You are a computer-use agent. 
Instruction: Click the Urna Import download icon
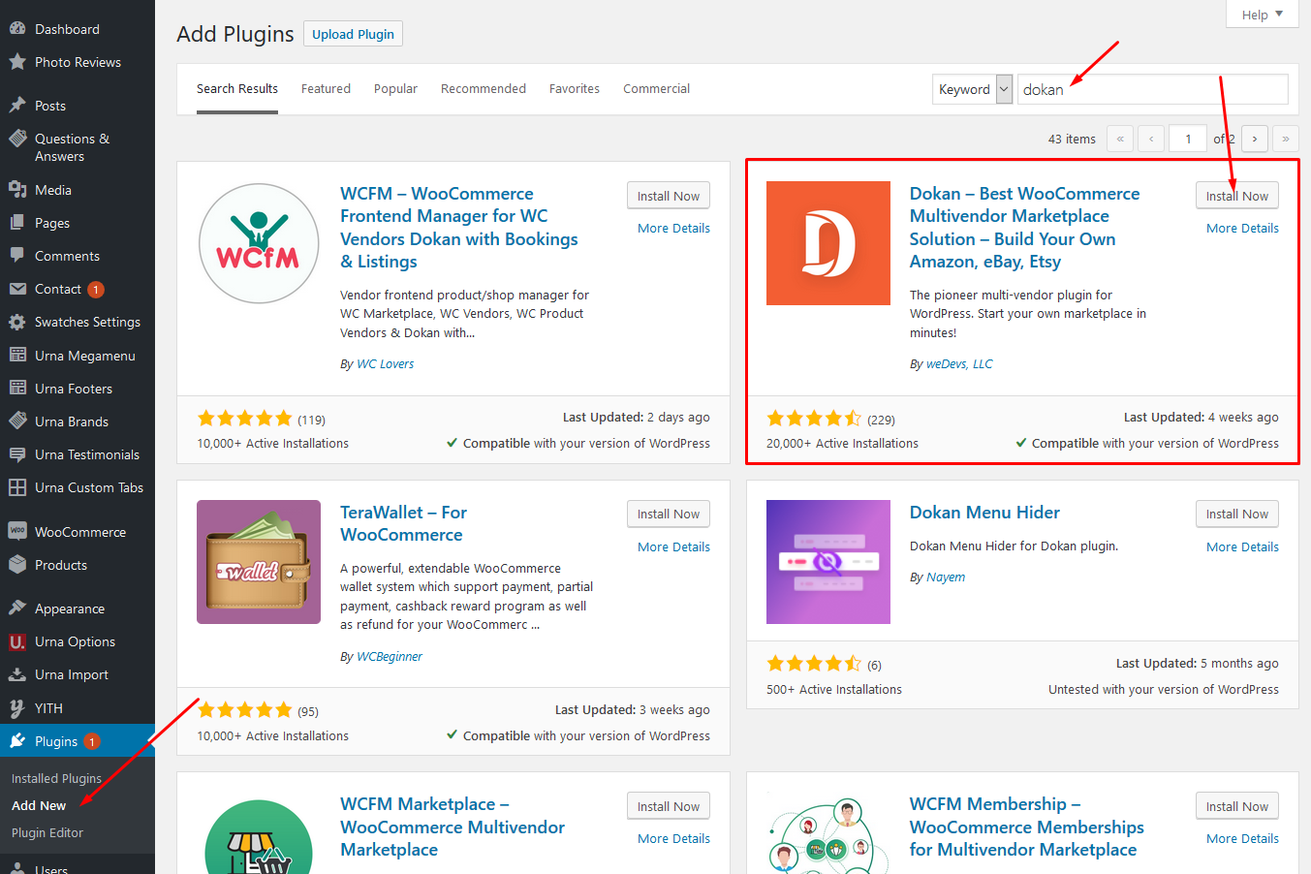pos(17,674)
